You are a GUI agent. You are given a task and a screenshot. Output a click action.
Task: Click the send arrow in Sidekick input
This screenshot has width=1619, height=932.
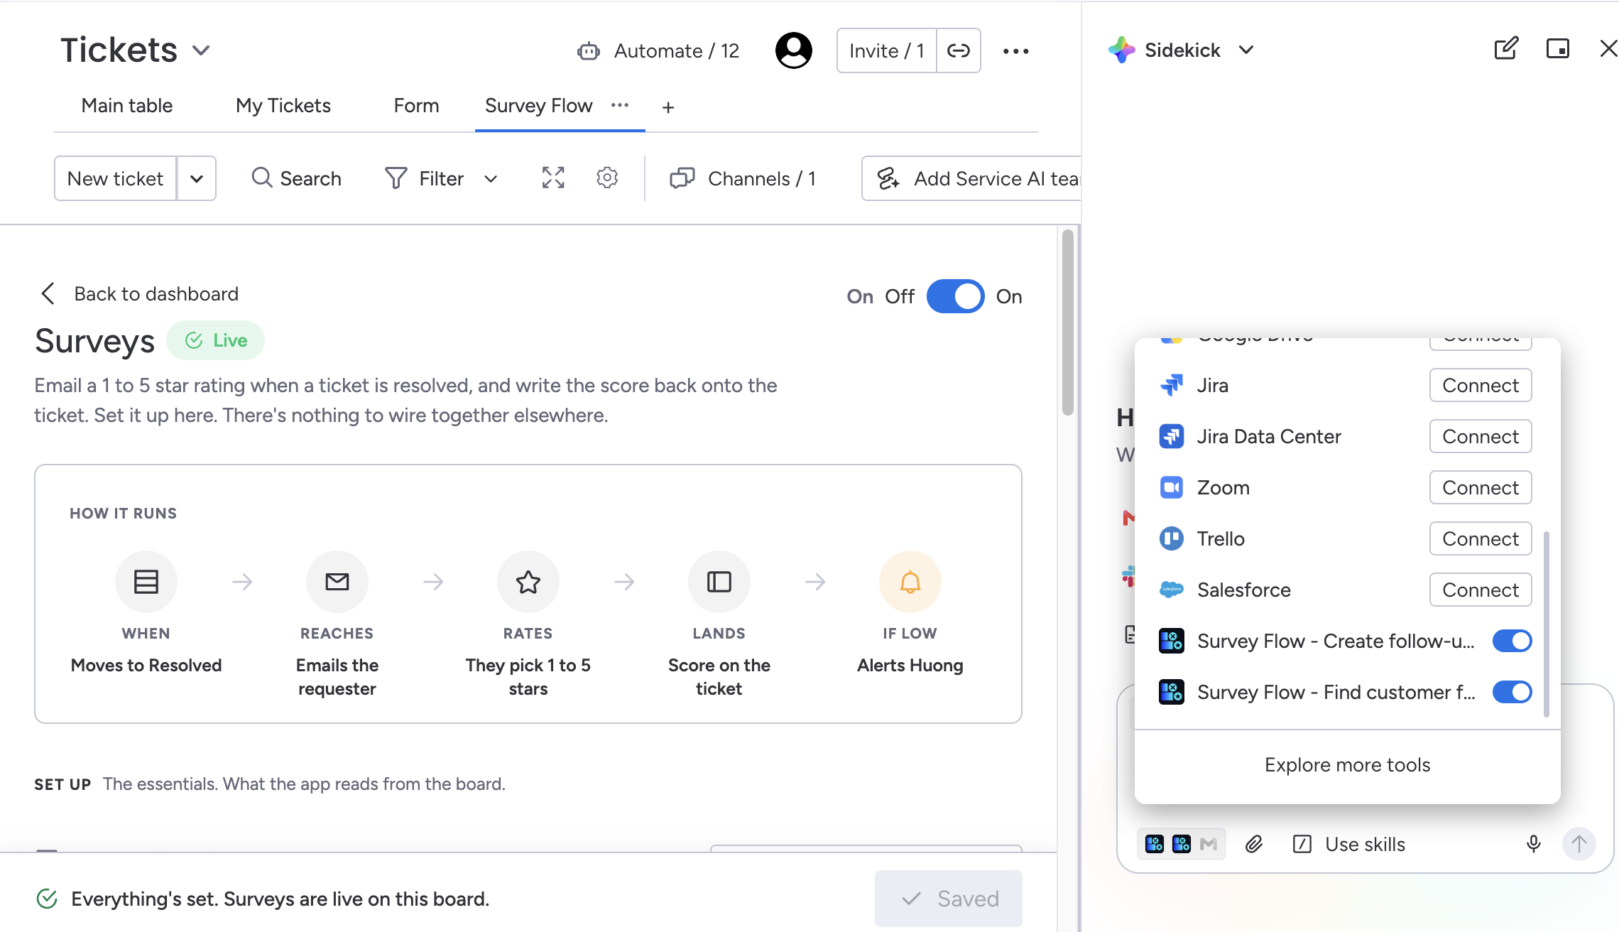[x=1579, y=844]
